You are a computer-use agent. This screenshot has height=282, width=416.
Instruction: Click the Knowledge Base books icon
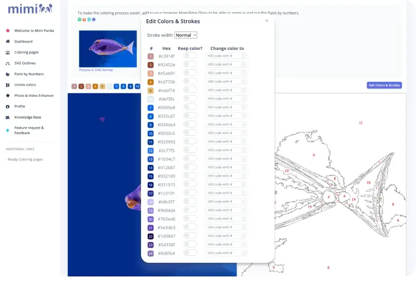pos(8,117)
